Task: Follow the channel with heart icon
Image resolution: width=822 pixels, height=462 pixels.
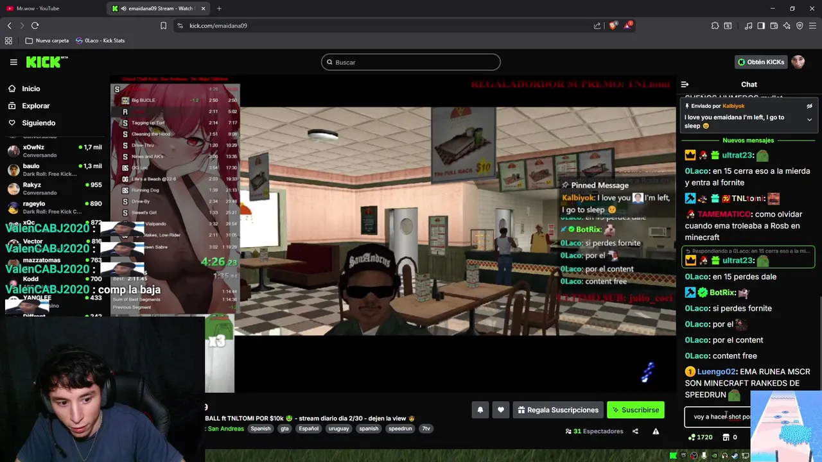Action: pyautogui.click(x=501, y=410)
